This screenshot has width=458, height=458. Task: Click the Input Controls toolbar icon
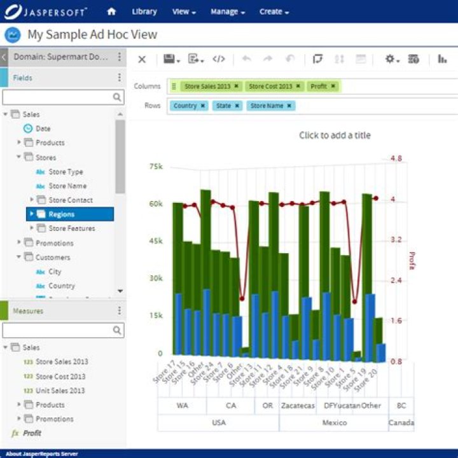[x=361, y=59]
